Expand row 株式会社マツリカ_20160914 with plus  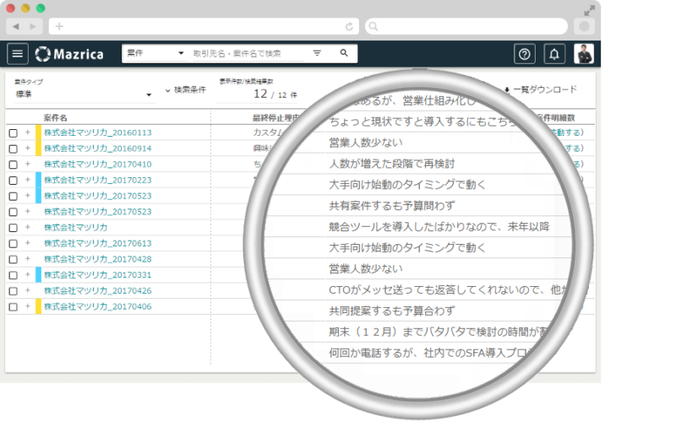point(28,149)
